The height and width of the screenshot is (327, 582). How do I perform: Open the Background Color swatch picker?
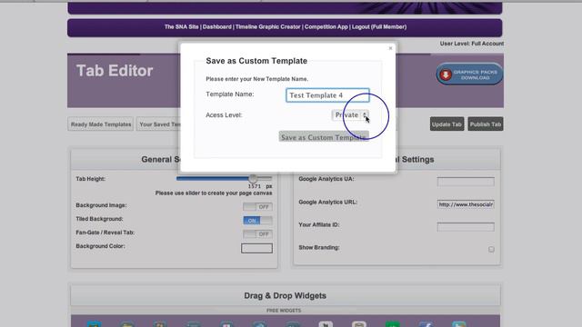pyautogui.click(x=256, y=248)
